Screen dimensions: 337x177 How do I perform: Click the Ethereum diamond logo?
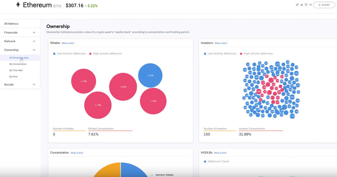(x=18, y=4)
